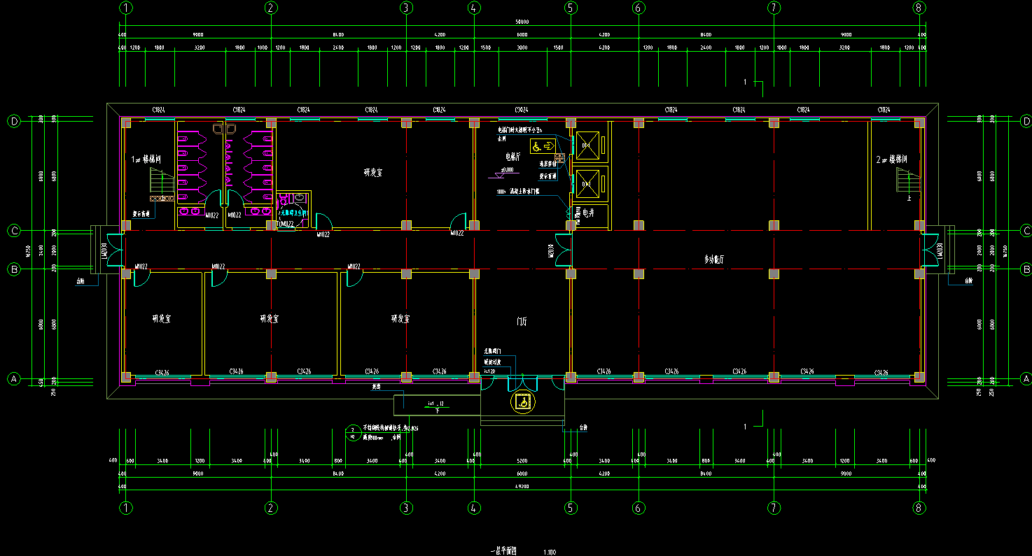1032x556 pixels.
Task: Select the 49200 overall dimension at bottom
Action: pyautogui.click(x=522, y=486)
